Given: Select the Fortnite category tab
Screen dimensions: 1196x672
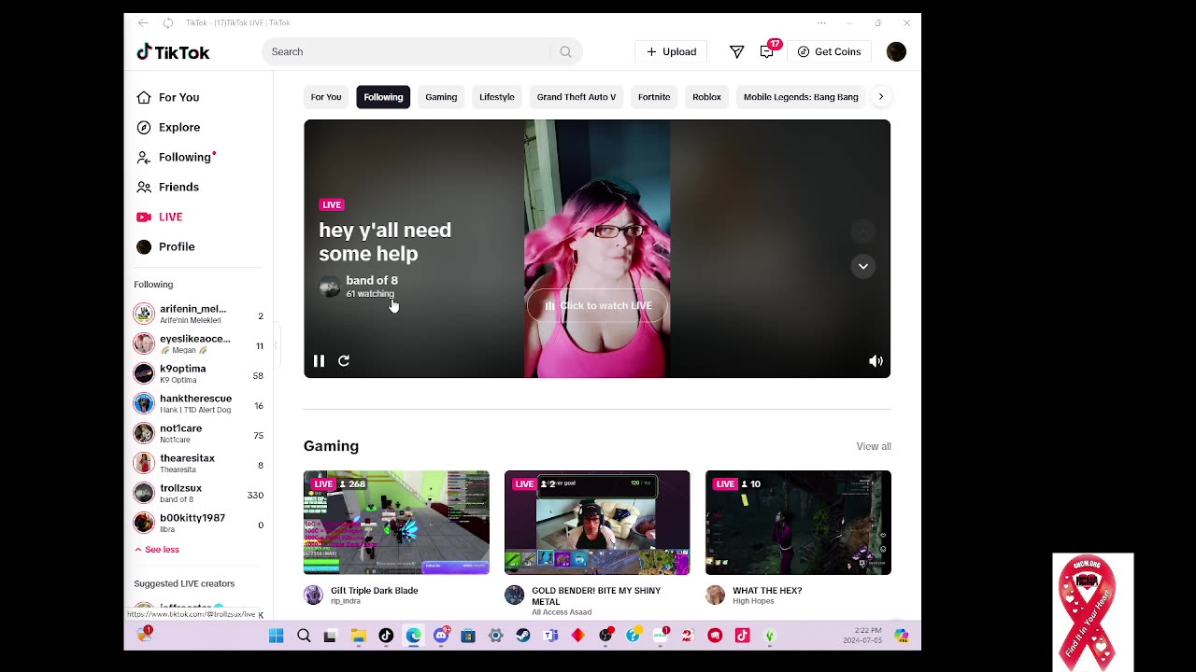Looking at the screenshot, I should click(654, 97).
